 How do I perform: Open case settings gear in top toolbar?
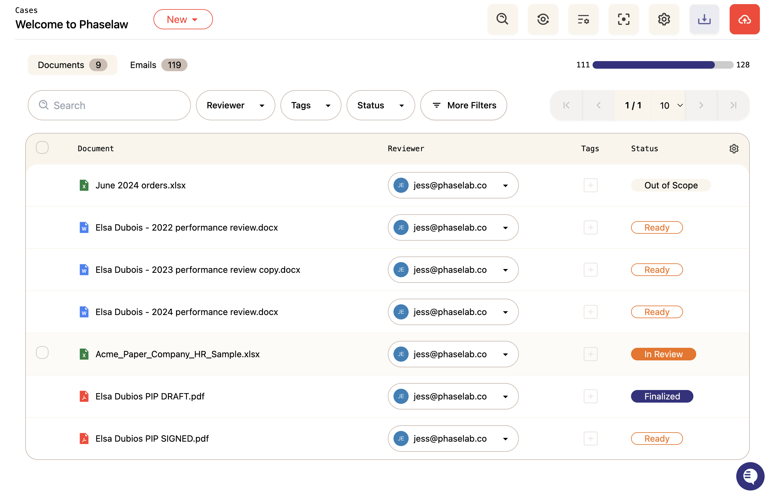coord(664,19)
